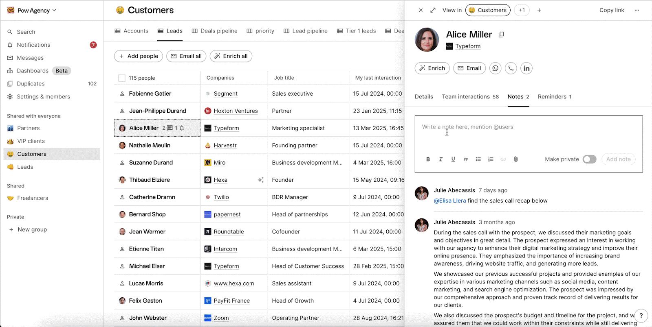Close the Alice Miller contact panel
The height and width of the screenshot is (327, 652).
click(x=421, y=10)
